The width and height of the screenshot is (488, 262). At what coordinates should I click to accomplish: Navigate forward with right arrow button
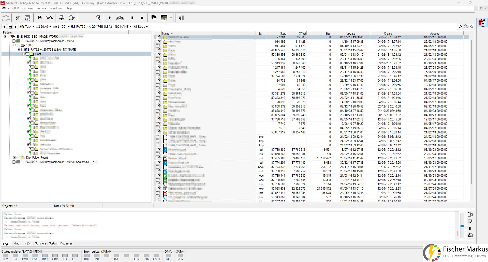(16, 27)
